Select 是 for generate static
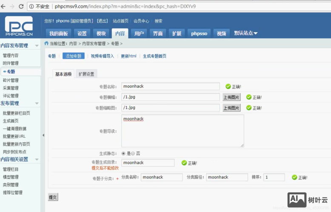The height and width of the screenshot is (212, 331). tap(123, 153)
